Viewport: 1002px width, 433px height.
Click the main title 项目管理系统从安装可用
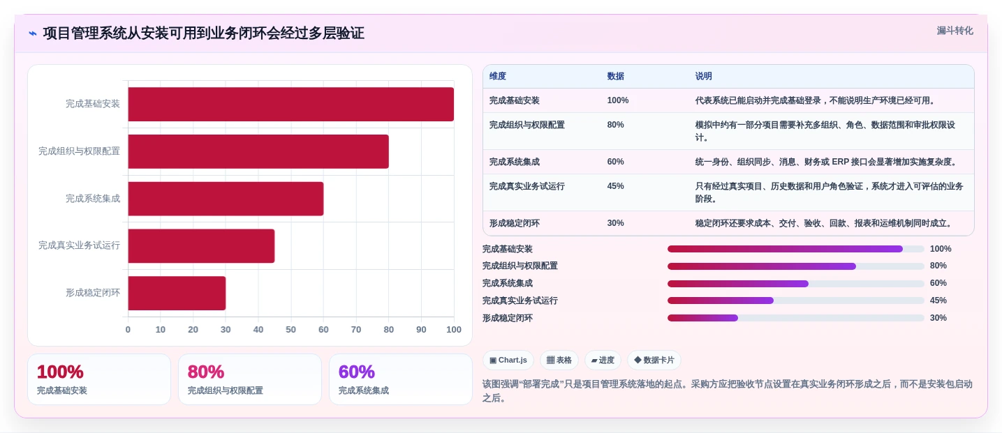(203, 33)
